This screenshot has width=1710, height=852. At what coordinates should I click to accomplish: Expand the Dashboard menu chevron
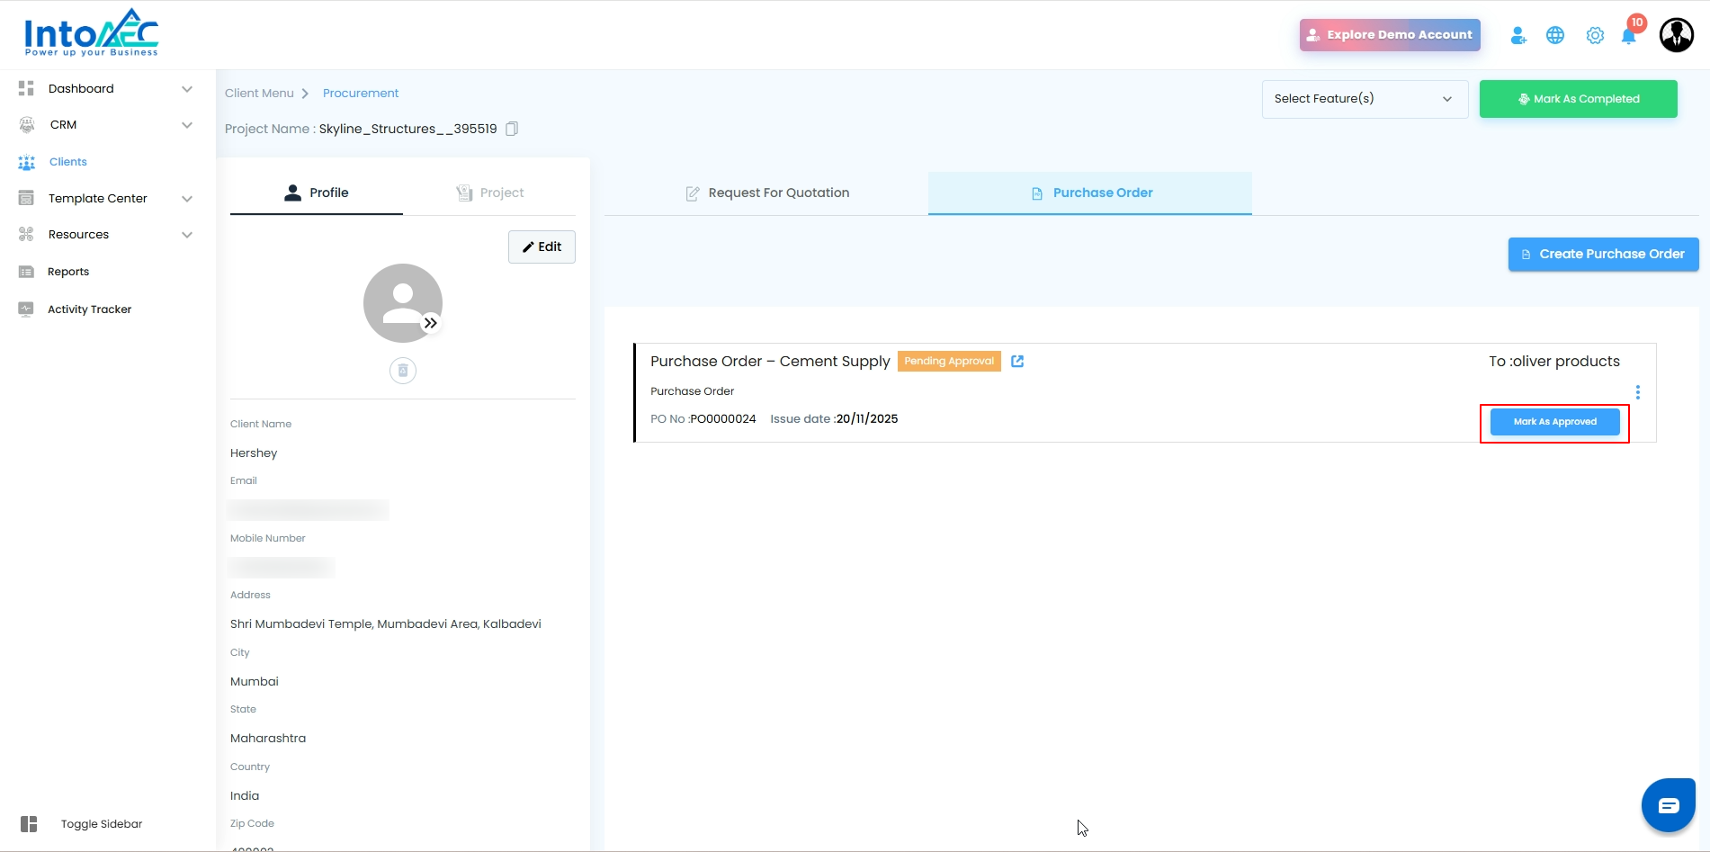[x=187, y=88]
